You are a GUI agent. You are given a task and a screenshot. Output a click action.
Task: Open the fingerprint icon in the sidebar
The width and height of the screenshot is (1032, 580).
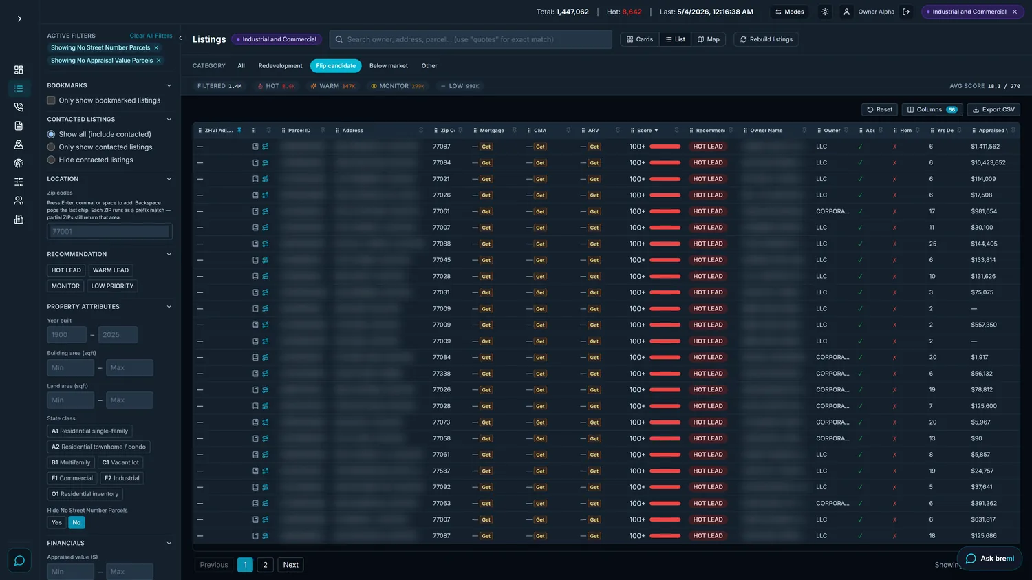click(19, 163)
